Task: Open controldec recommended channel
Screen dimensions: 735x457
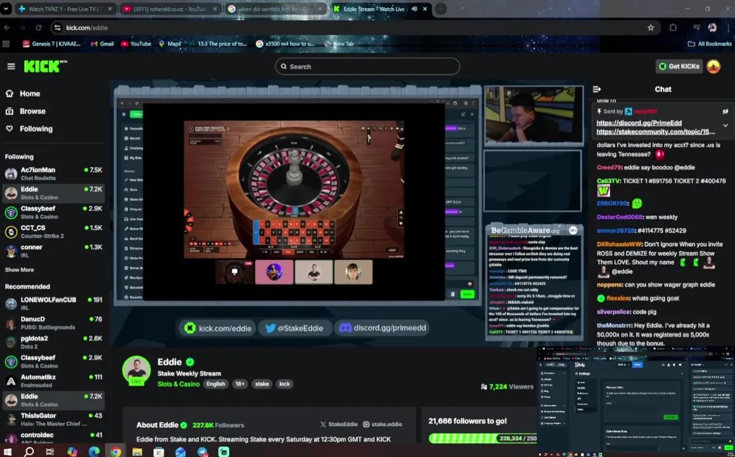Action: [53, 438]
